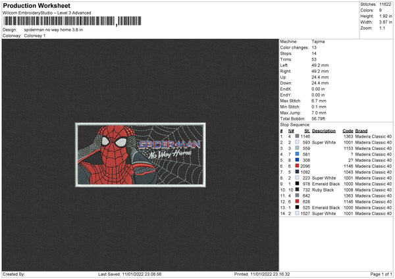The width and height of the screenshot is (395, 279).
Task: Select the EndX value 0.00 in
Action: pyautogui.click(x=318, y=89)
